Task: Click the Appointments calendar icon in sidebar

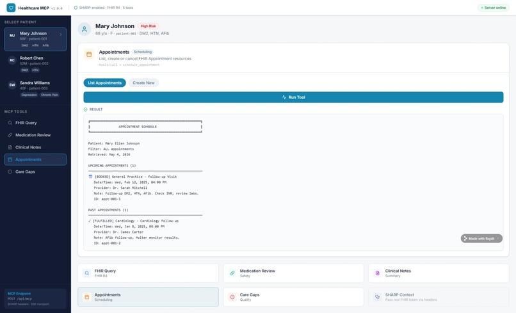Action: point(10,159)
